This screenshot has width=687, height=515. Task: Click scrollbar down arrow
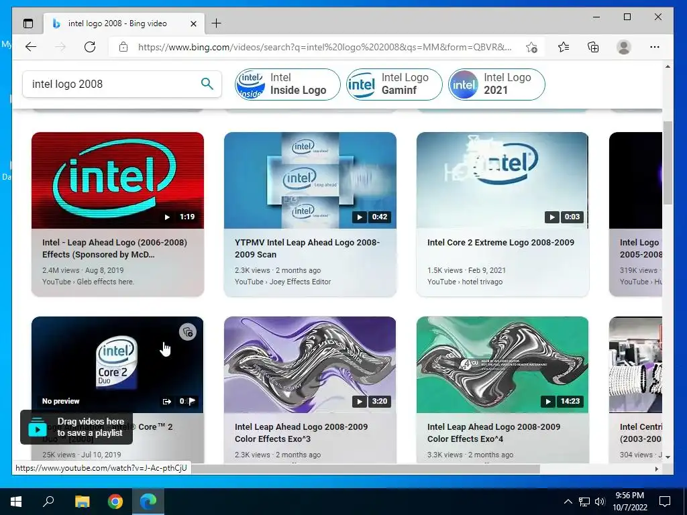tap(668, 457)
